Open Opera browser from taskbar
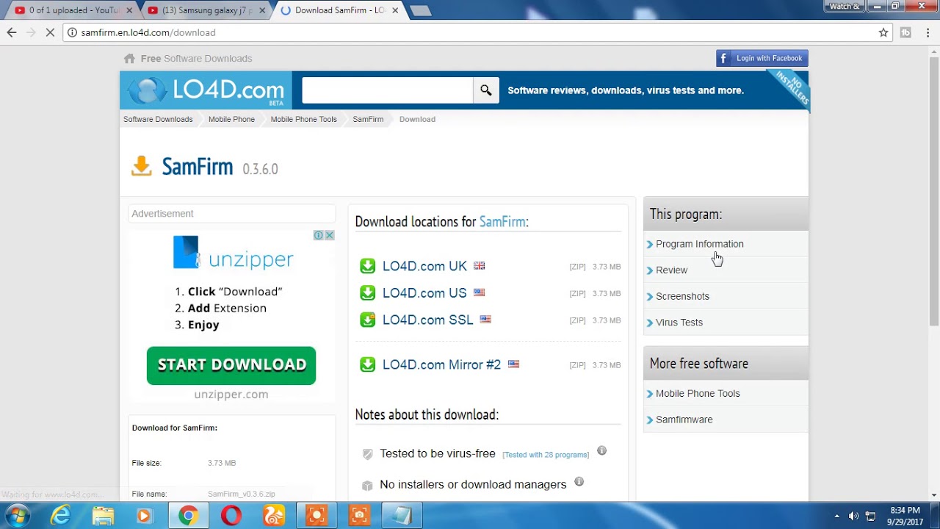 click(x=231, y=516)
